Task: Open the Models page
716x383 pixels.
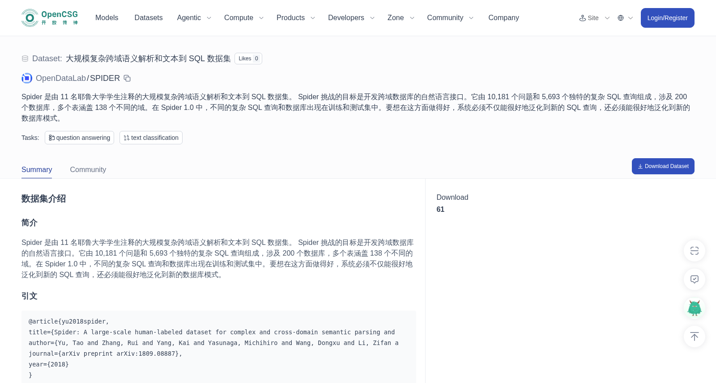Action: coord(107,18)
